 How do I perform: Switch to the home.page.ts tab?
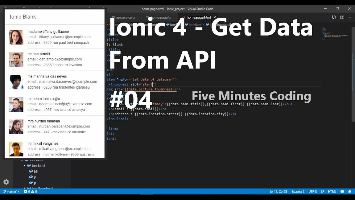(x=161, y=17)
